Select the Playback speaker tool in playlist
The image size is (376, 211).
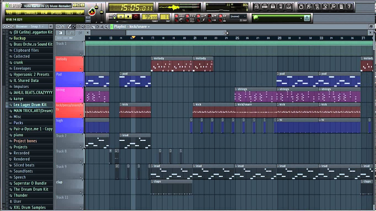click(107, 26)
